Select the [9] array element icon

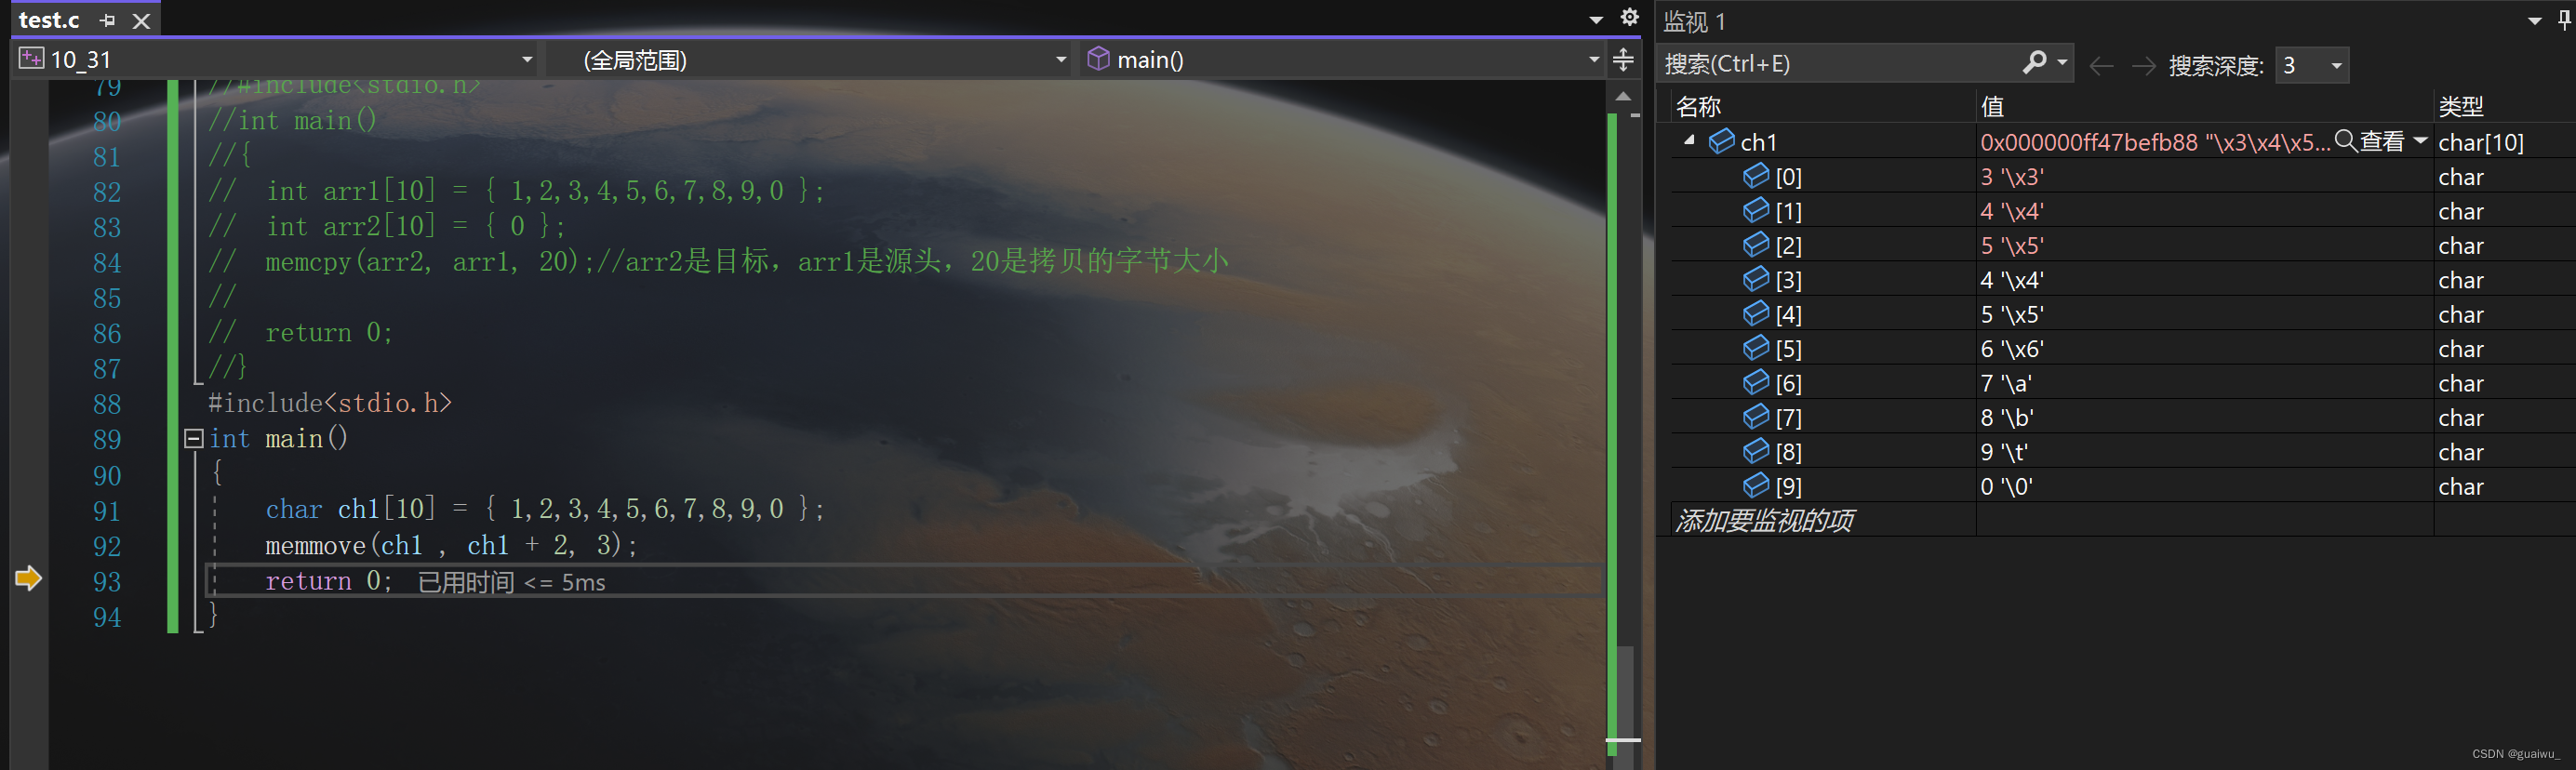click(1755, 486)
